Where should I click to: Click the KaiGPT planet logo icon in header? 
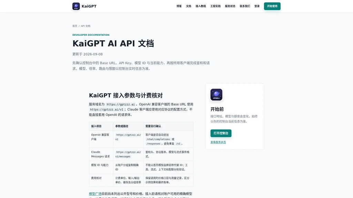[76, 6]
